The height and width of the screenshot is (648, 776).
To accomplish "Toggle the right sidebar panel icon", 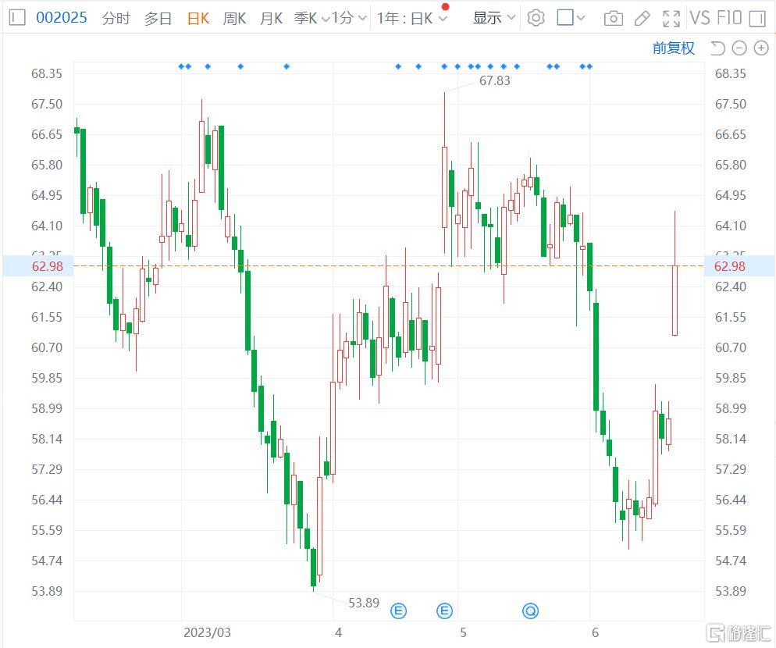I will [x=757, y=18].
